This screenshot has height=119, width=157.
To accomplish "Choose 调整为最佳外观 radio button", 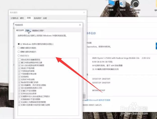I will coord(27,48).
